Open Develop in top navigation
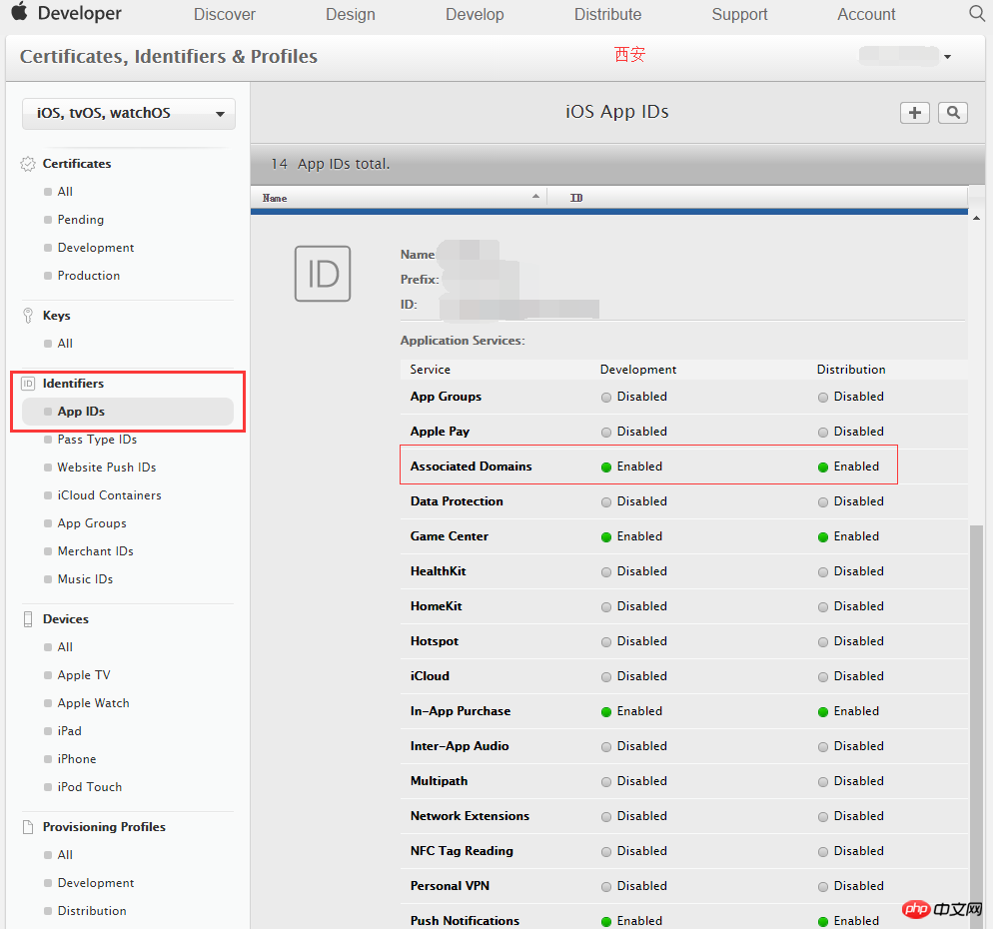Screen dimensions: 993x929 475,14
